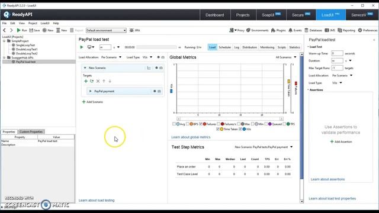Toggle the Failures/s metric checkbox
Viewport: 379px width, 213px height.
coord(219,124)
